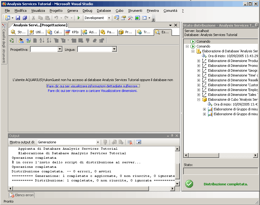Open the Development configuration dropdown
This screenshot has width=260, height=205.
[109, 18]
